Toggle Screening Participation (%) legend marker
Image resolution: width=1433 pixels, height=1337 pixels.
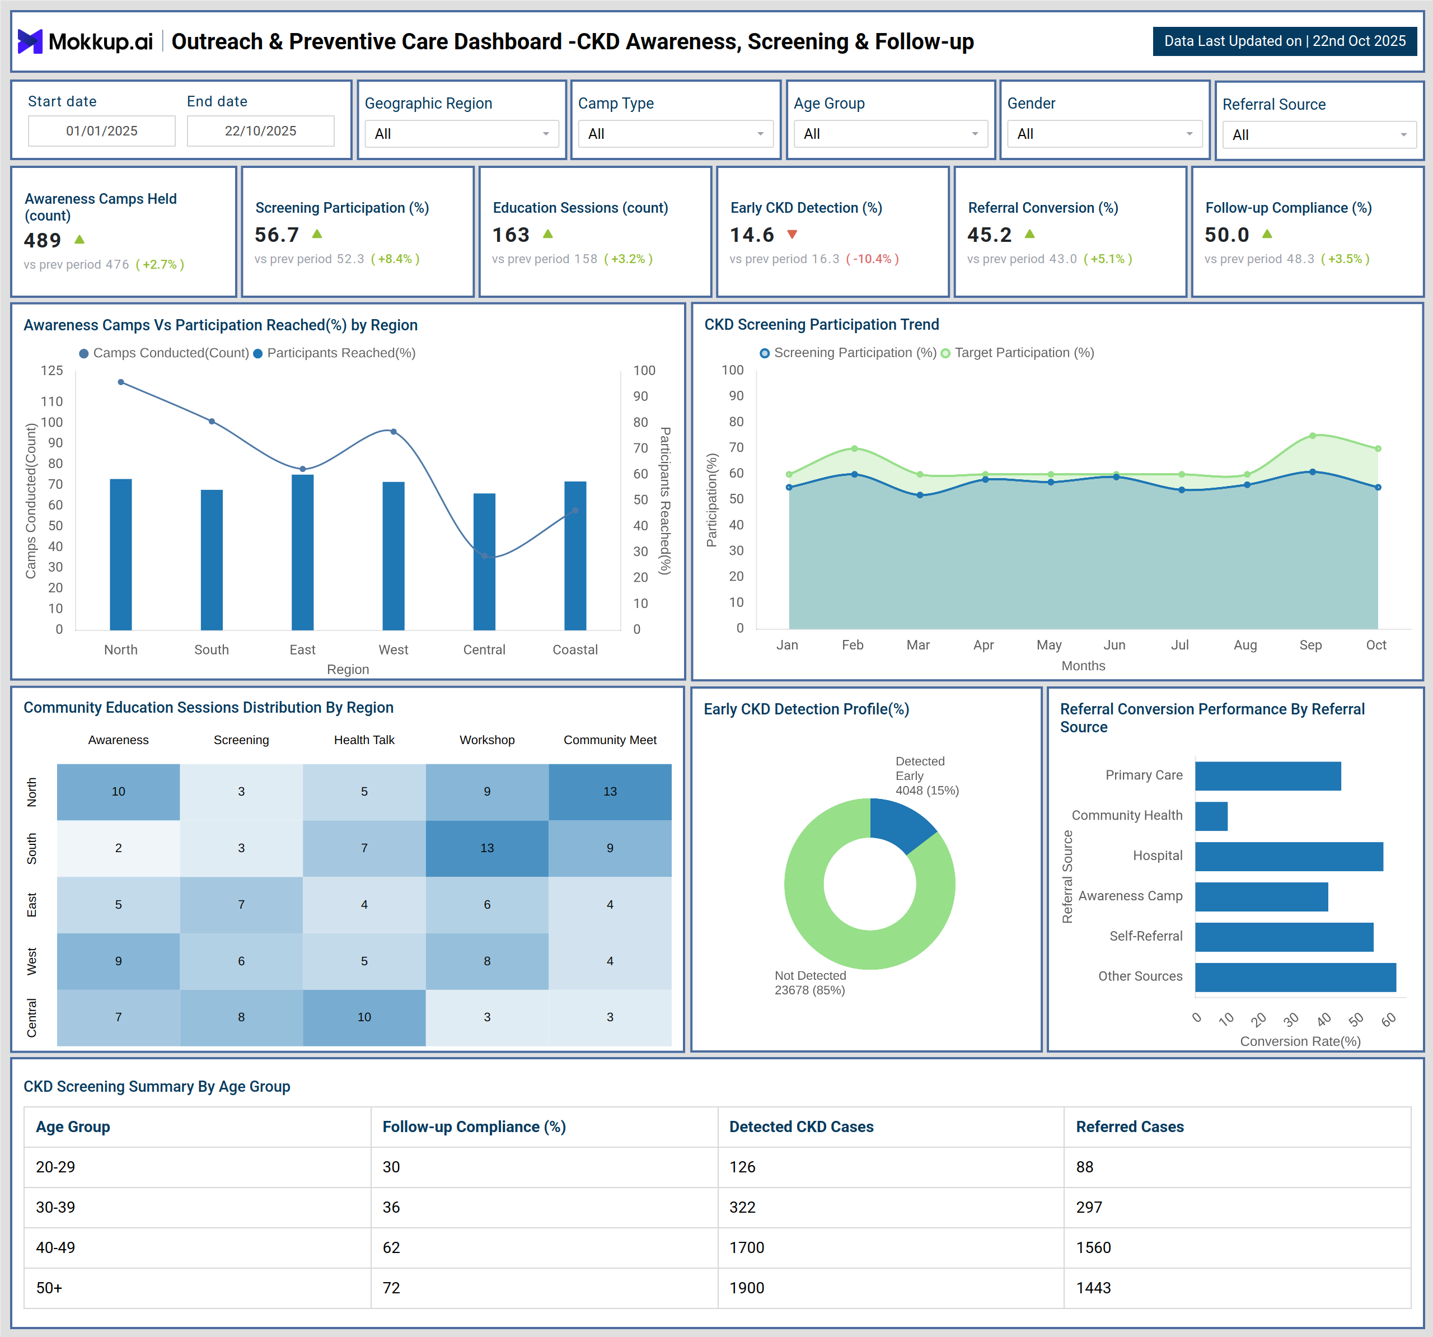pos(765,353)
